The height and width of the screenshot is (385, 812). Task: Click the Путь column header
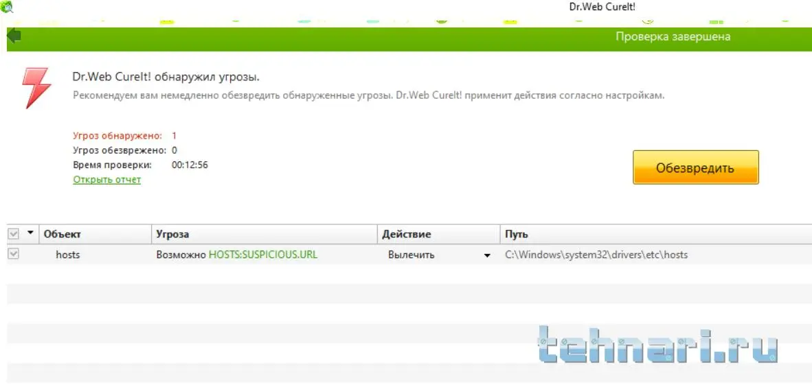coord(655,235)
